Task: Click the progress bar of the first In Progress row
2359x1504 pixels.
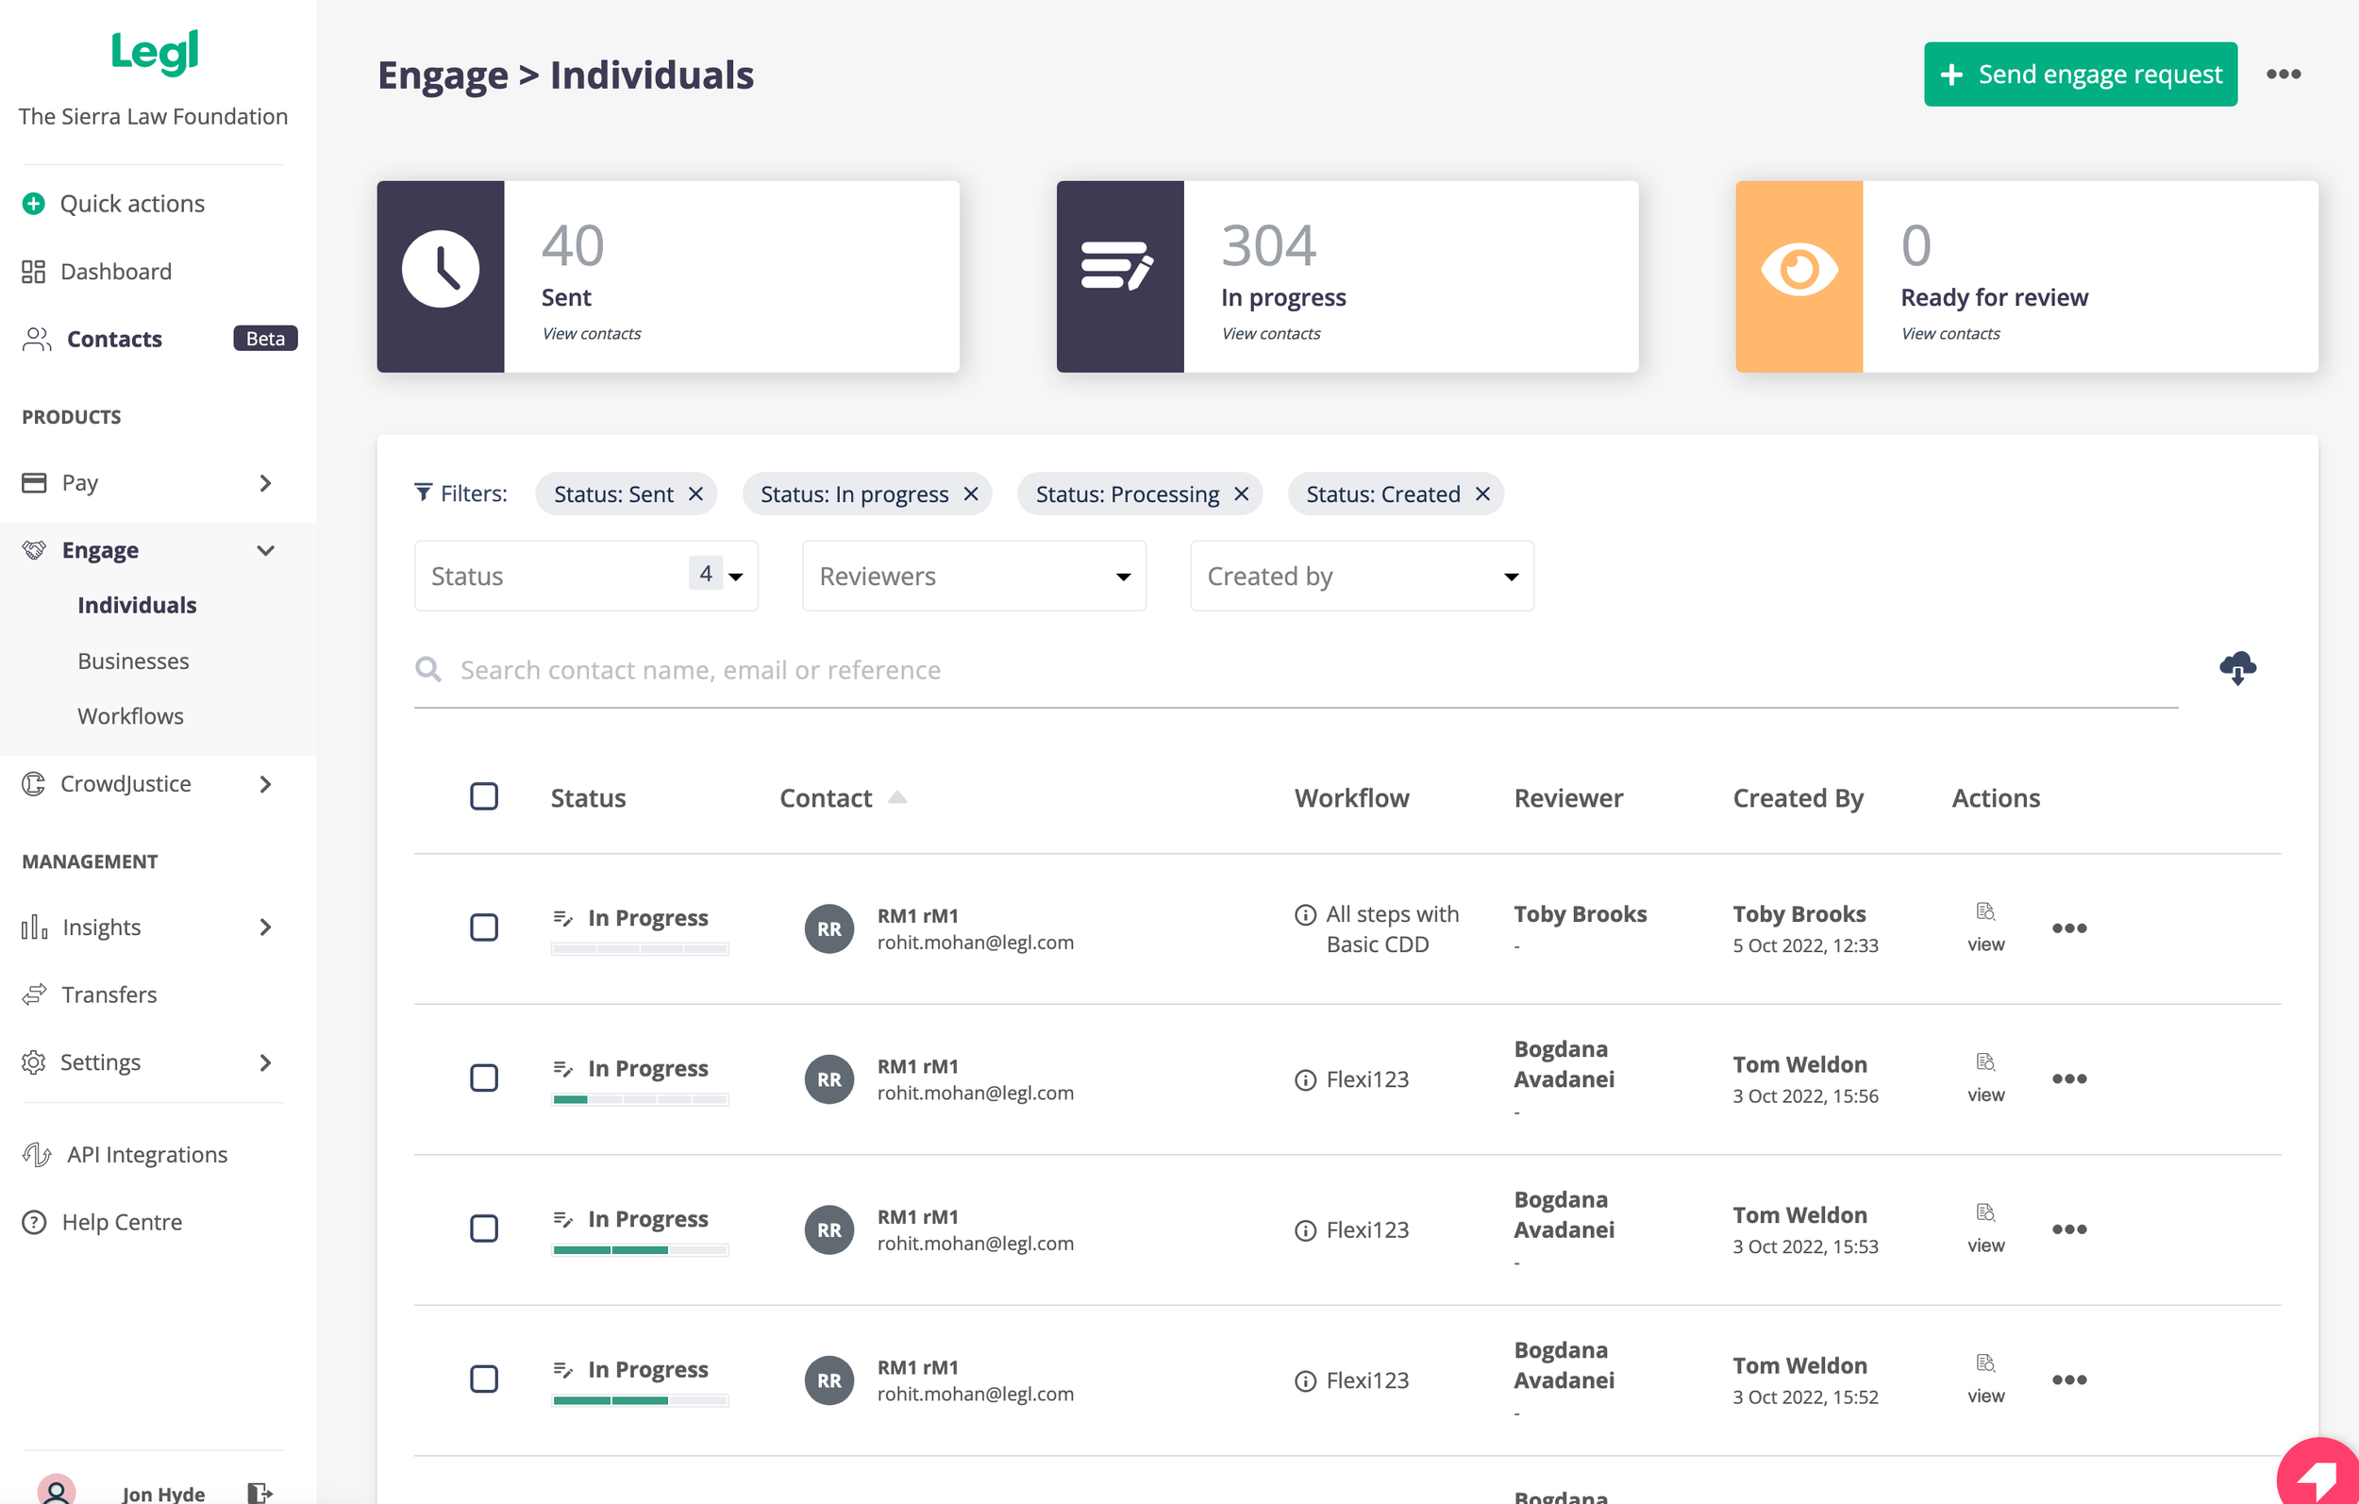Action: 639,948
